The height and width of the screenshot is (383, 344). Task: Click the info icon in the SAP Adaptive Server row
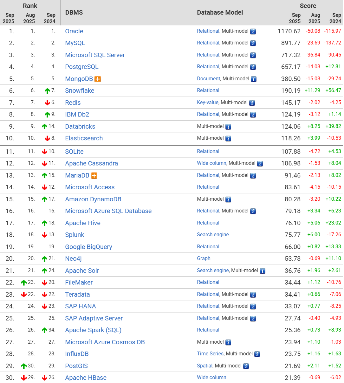point(253,319)
